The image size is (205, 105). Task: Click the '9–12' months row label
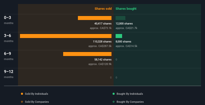click(9, 71)
